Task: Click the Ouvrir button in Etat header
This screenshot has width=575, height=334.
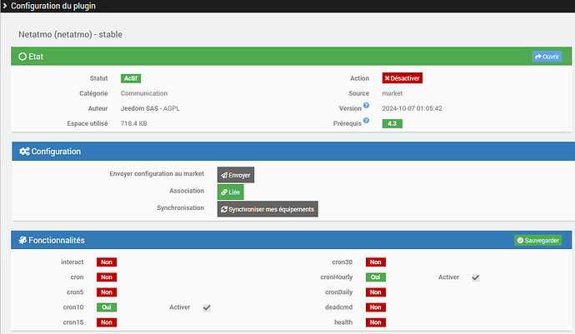Action: pyautogui.click(x=547, y=57)
